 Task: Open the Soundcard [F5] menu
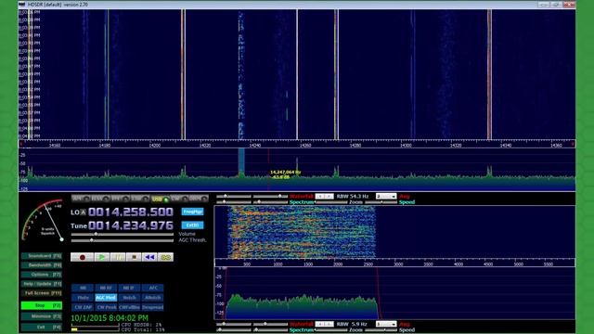click(x=41, y=256)
